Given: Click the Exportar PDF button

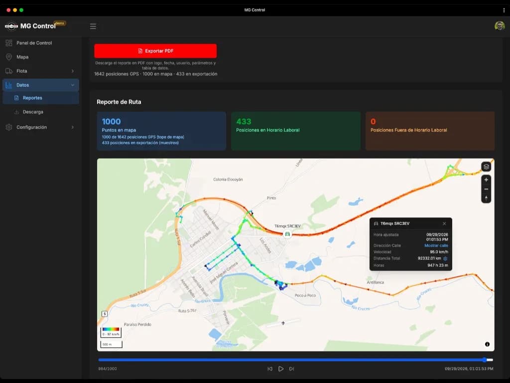Looking at the screenshot, I should tap(155, 51).
